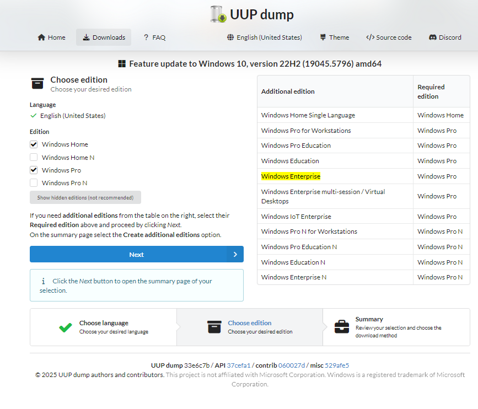Viewport: 478px width, 409px height.
Task: Click the Downloads arrow icon
Action: (86, 37)
